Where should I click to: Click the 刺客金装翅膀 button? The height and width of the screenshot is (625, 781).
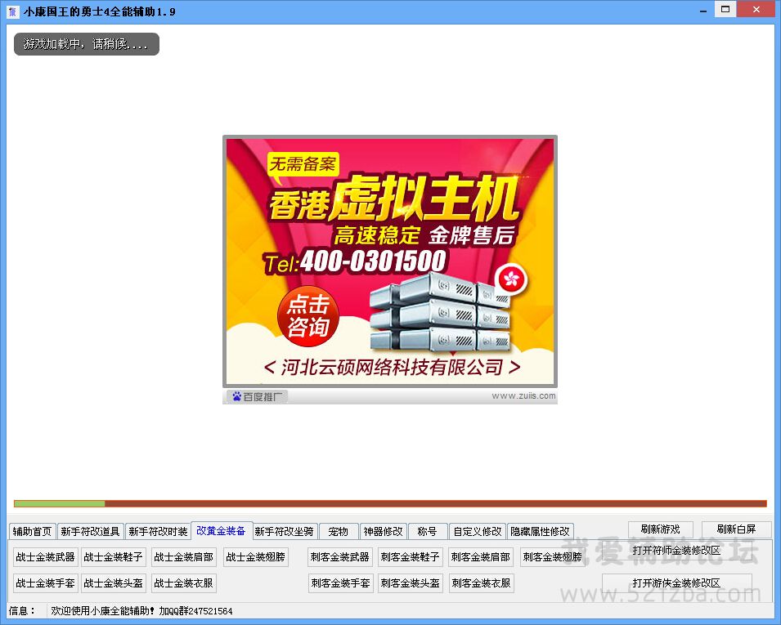point(552,557)
